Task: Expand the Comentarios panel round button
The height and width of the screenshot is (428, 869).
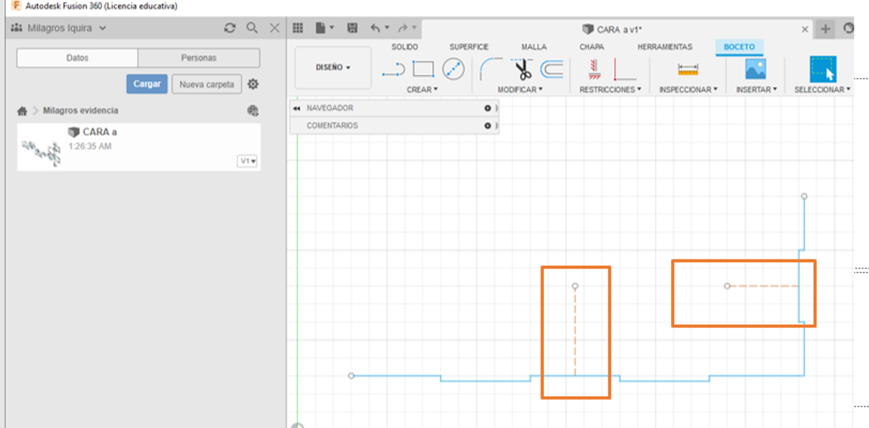Action: pyautogui.click(x=487, y=126)
